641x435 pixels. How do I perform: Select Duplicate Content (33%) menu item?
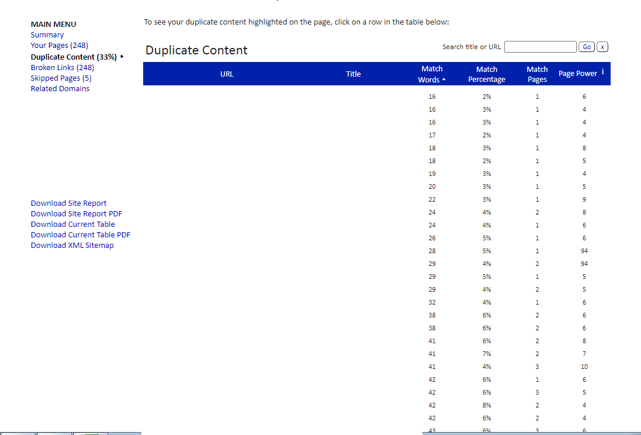pos(74,57)
